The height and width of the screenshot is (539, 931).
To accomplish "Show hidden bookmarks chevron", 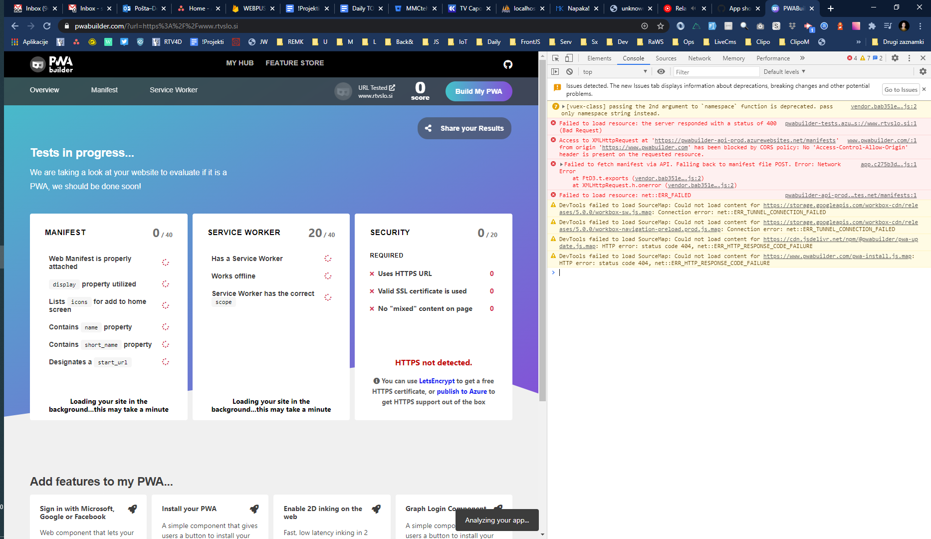I will pos(859,42).
